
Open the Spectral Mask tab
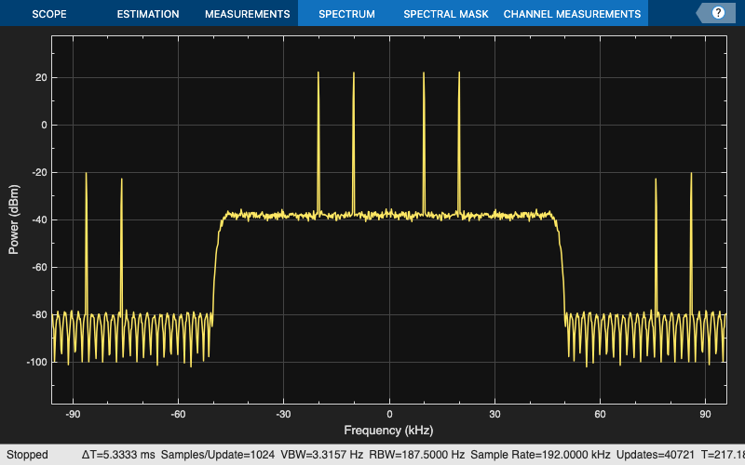coord(446,14)
